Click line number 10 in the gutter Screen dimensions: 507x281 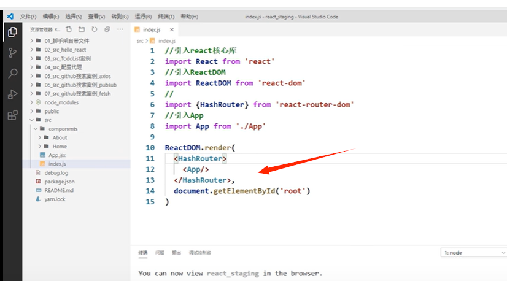pos(150,148)
